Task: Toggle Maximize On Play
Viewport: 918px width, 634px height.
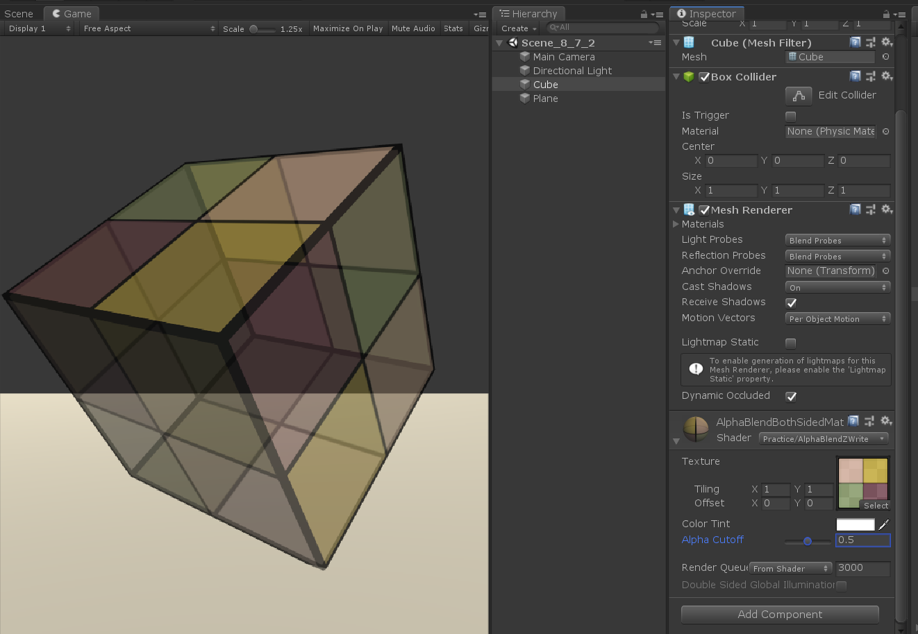Action: click(348, 28)
